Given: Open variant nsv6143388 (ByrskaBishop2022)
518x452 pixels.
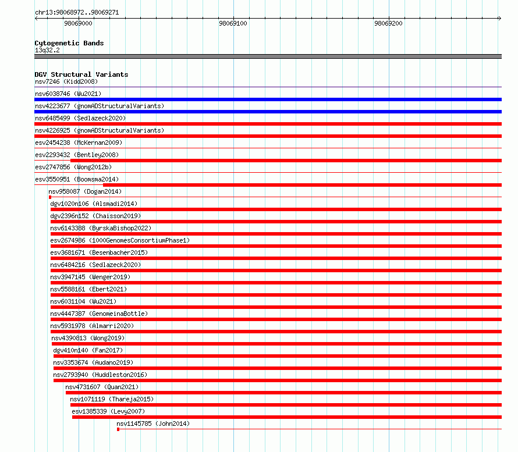Looking at the screenshot, I should pyautogui.click(x=101, y=228).
